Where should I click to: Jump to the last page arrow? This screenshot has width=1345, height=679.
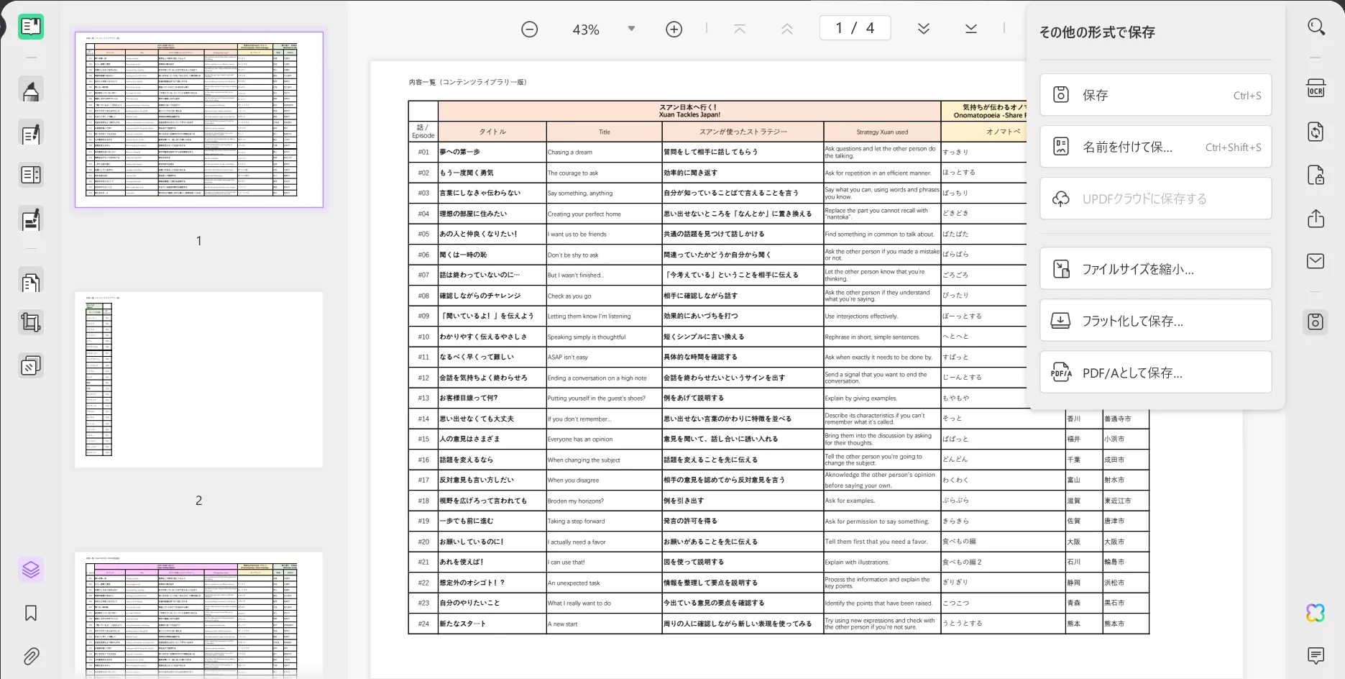[x=971, y=29]
